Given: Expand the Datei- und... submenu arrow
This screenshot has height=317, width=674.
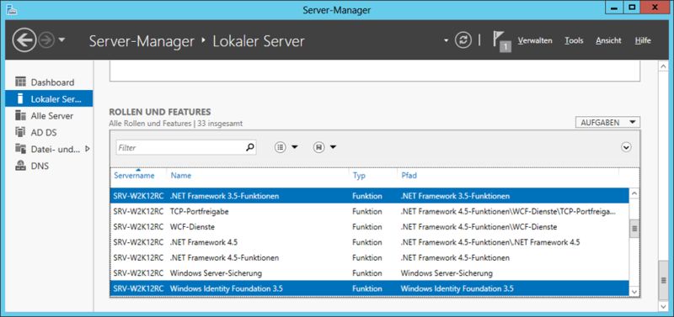Looking at the screenshot, I should [x=88, y=149].
